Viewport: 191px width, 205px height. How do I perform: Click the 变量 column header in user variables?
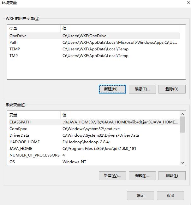tap(34, 28)
